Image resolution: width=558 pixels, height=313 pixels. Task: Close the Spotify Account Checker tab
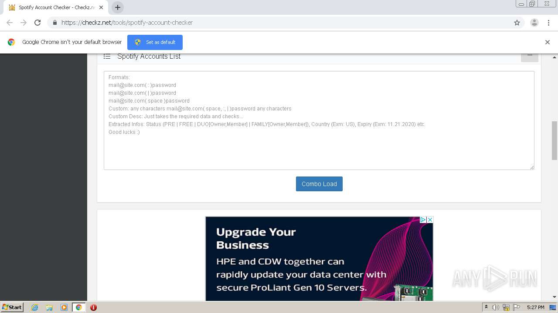(101, 7)
